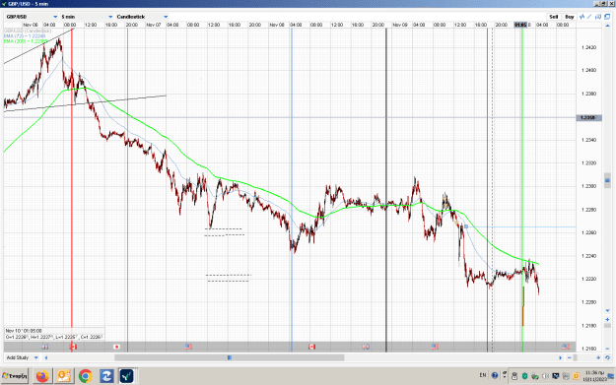Image resolution: width=616 pixels, height=385 pixels.
Task: Click the price axis scroll up arrow
Action: (x=607, y=26)
